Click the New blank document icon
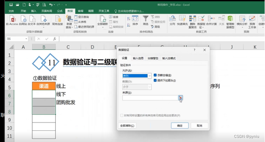265x142 pixels. 24,5
